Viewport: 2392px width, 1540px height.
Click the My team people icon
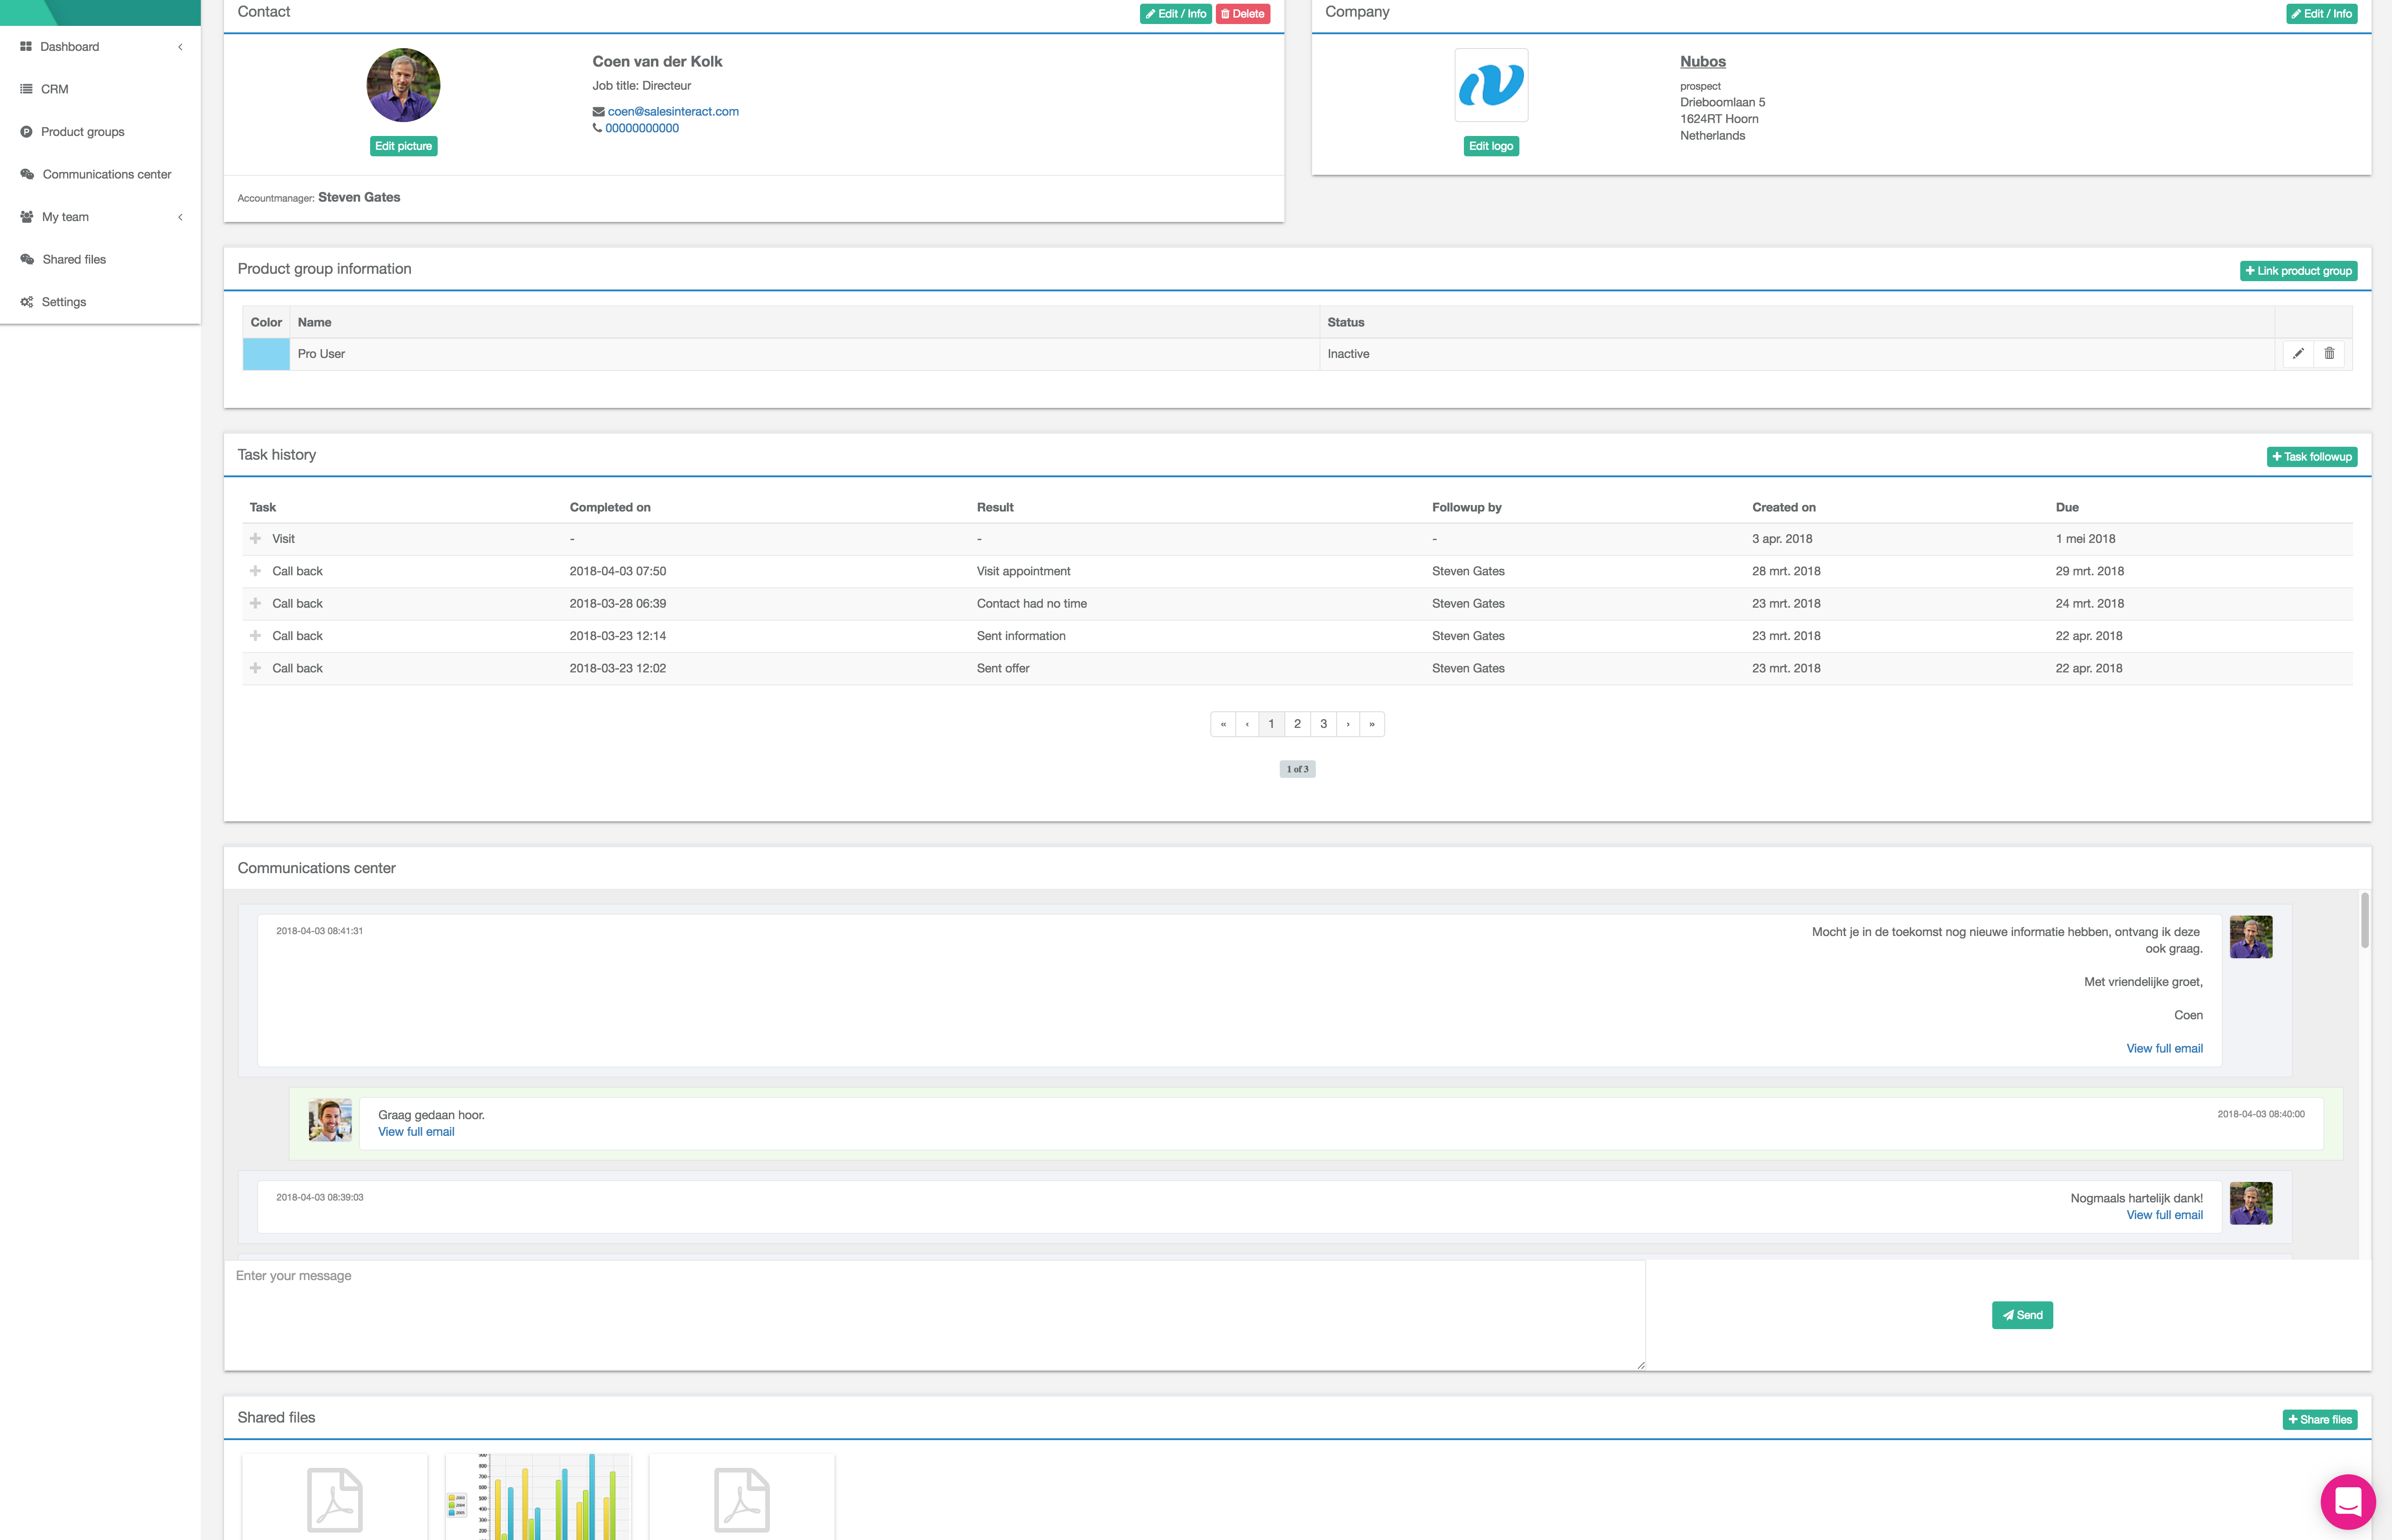[x=27, y=217]
